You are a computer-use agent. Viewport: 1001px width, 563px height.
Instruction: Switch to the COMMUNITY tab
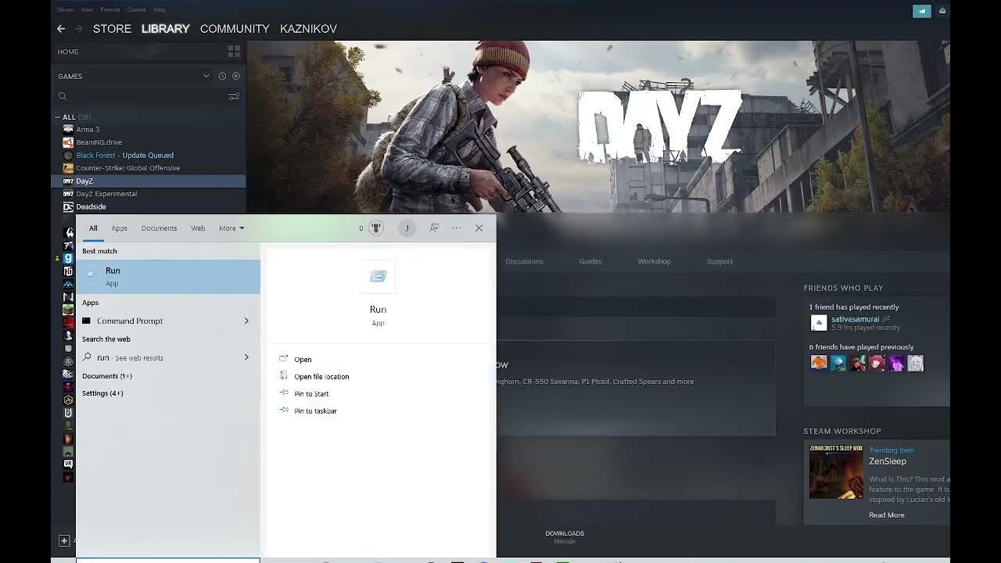click(x=235, y=29)
